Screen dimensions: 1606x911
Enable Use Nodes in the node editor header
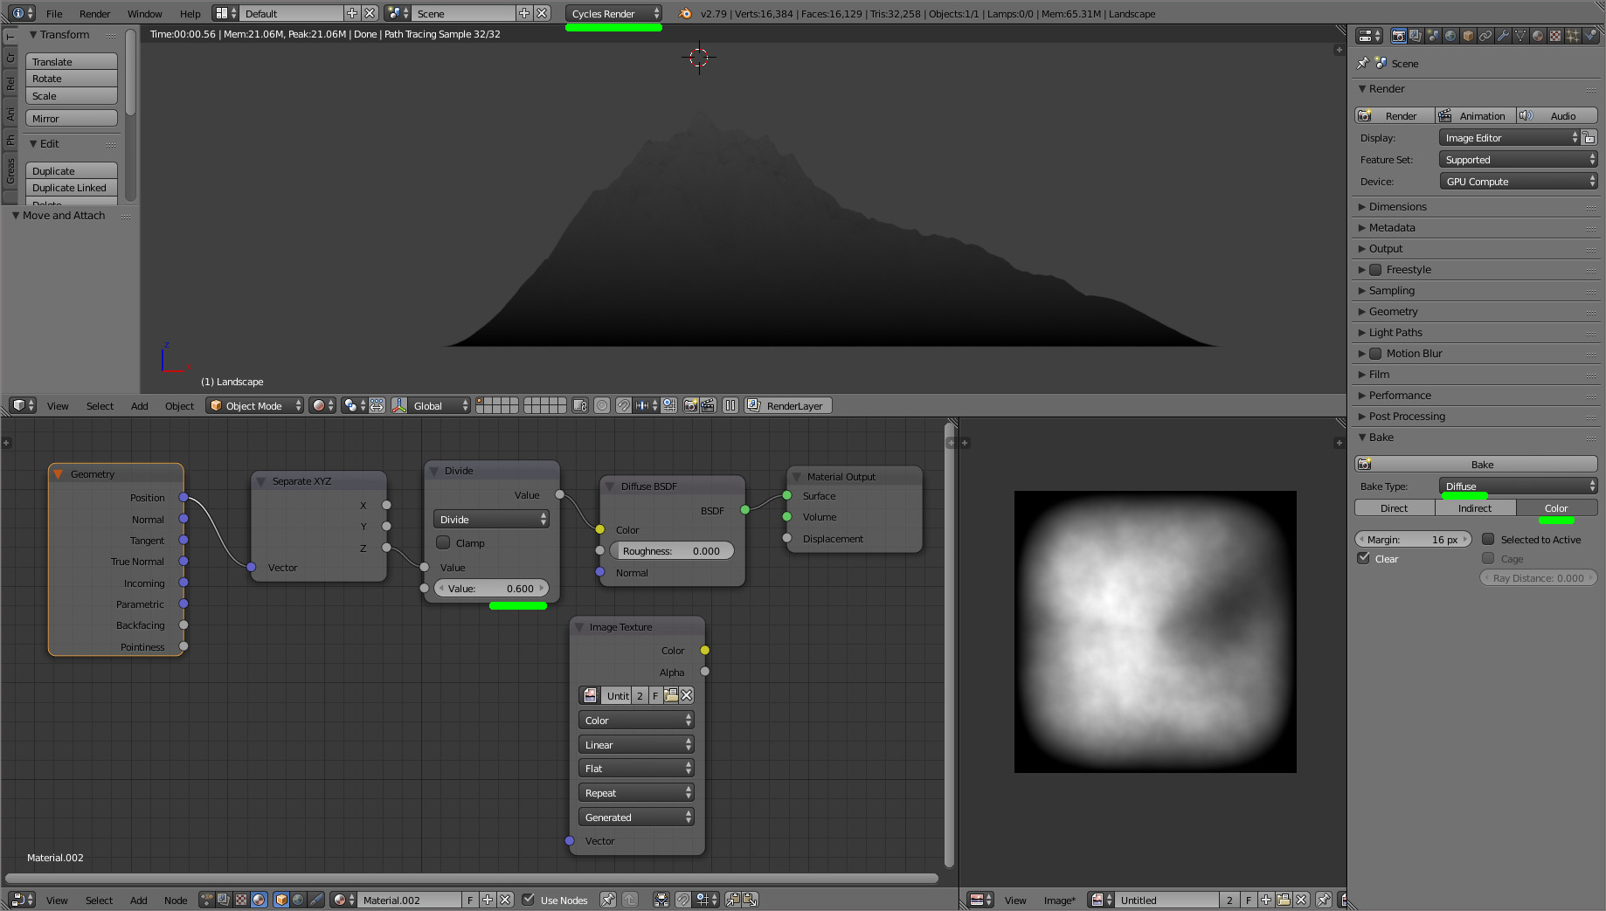(x=529, y=900)
